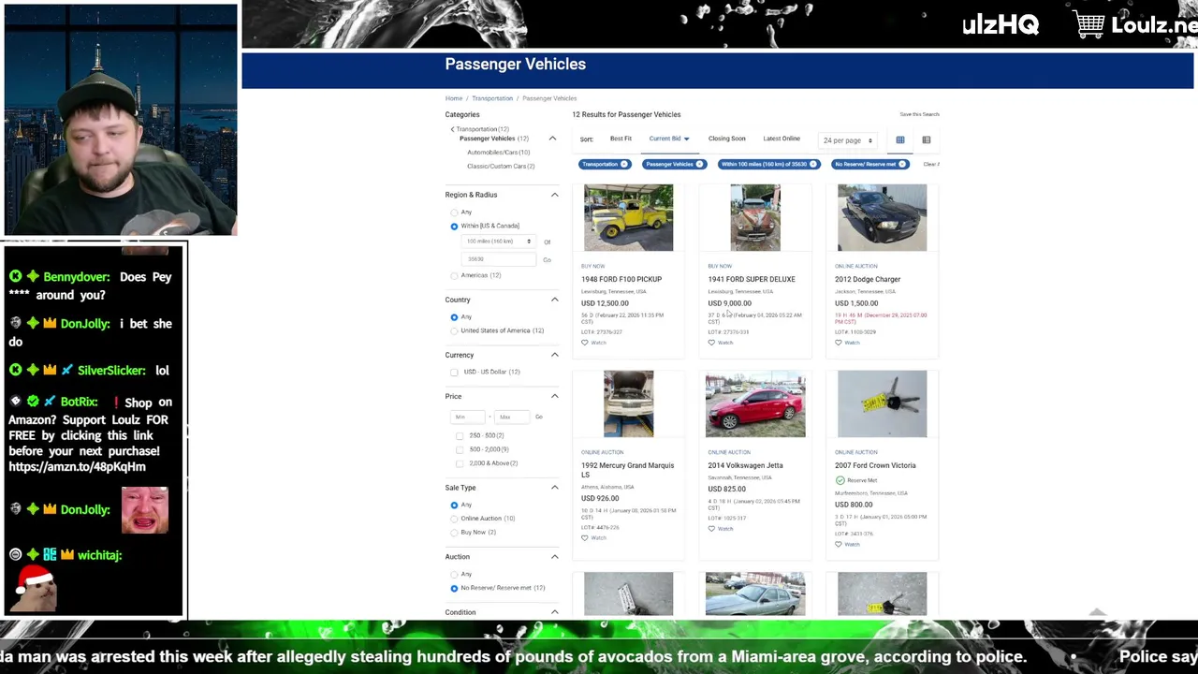Click the back arrow beside Transportation category
This screenshot has height=674, width=1198.
[452, 129]
